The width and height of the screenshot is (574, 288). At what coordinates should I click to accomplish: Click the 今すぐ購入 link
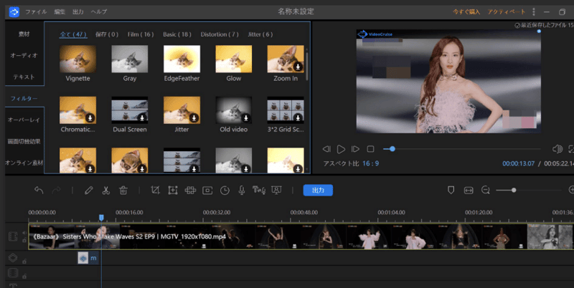pos(466,12)
